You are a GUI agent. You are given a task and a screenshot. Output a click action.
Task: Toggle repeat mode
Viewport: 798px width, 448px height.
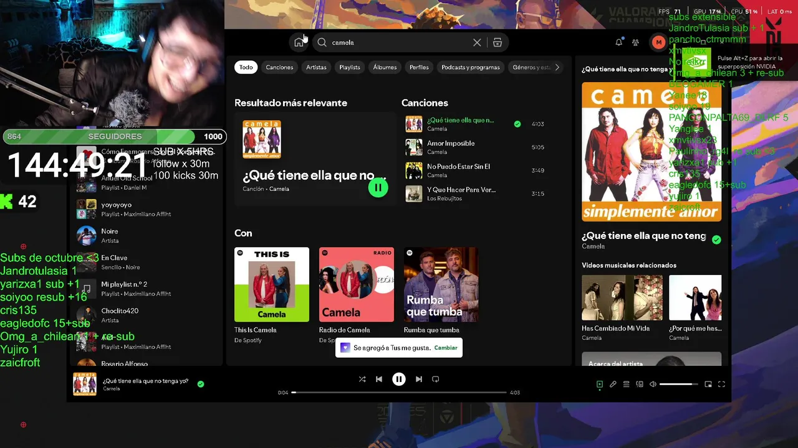(436, 379)
